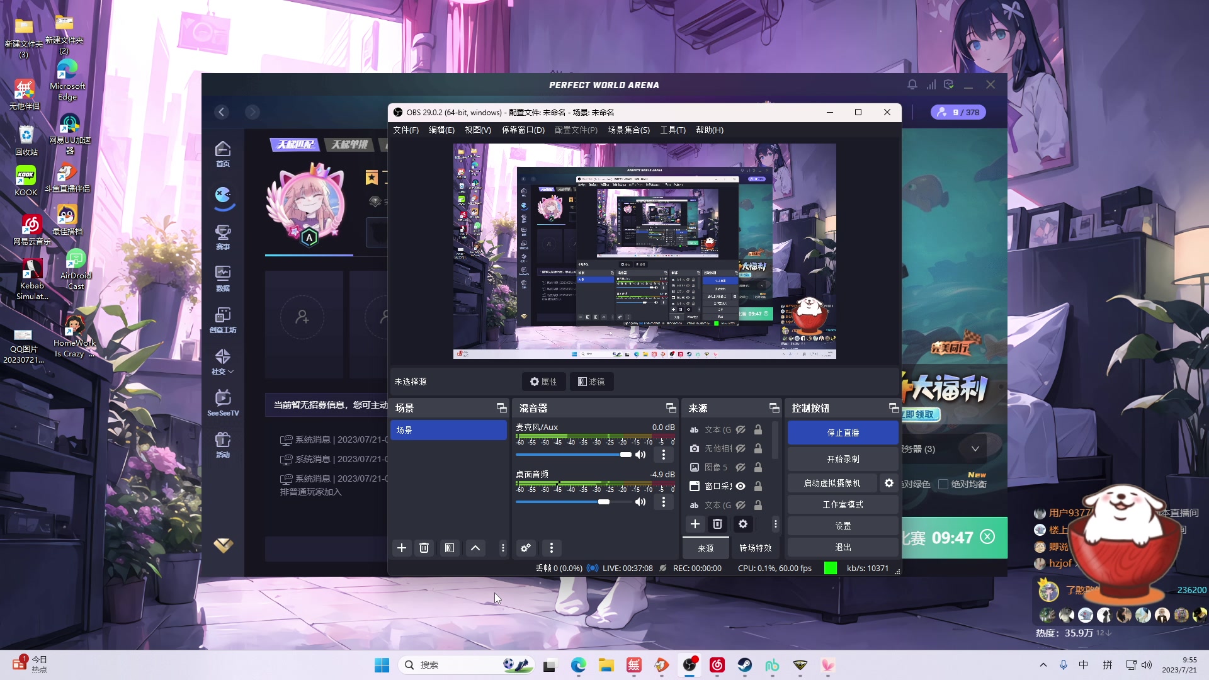Click the 来源 list scrollbar
1209x680 pixels.
coord(775,441)
